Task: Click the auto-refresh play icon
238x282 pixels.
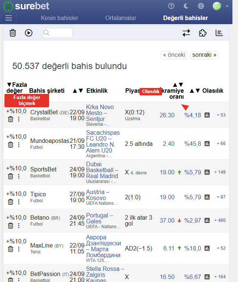Action: point(29,33)
